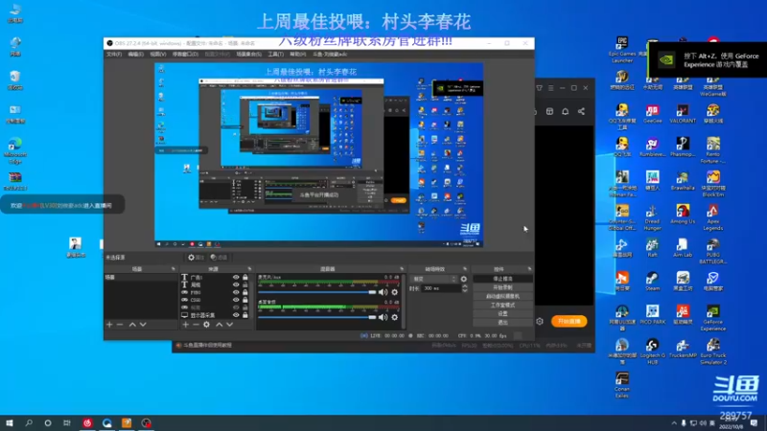Open PICO PARK desktop shortcut
The image size is (767, 431).
(x=652, y=315)
